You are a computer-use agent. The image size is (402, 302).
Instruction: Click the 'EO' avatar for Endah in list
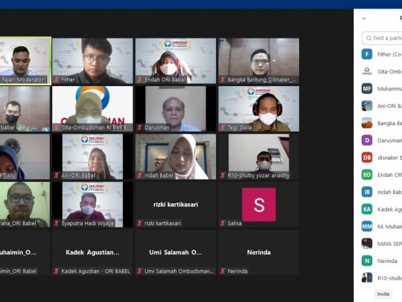click(367, 175)
